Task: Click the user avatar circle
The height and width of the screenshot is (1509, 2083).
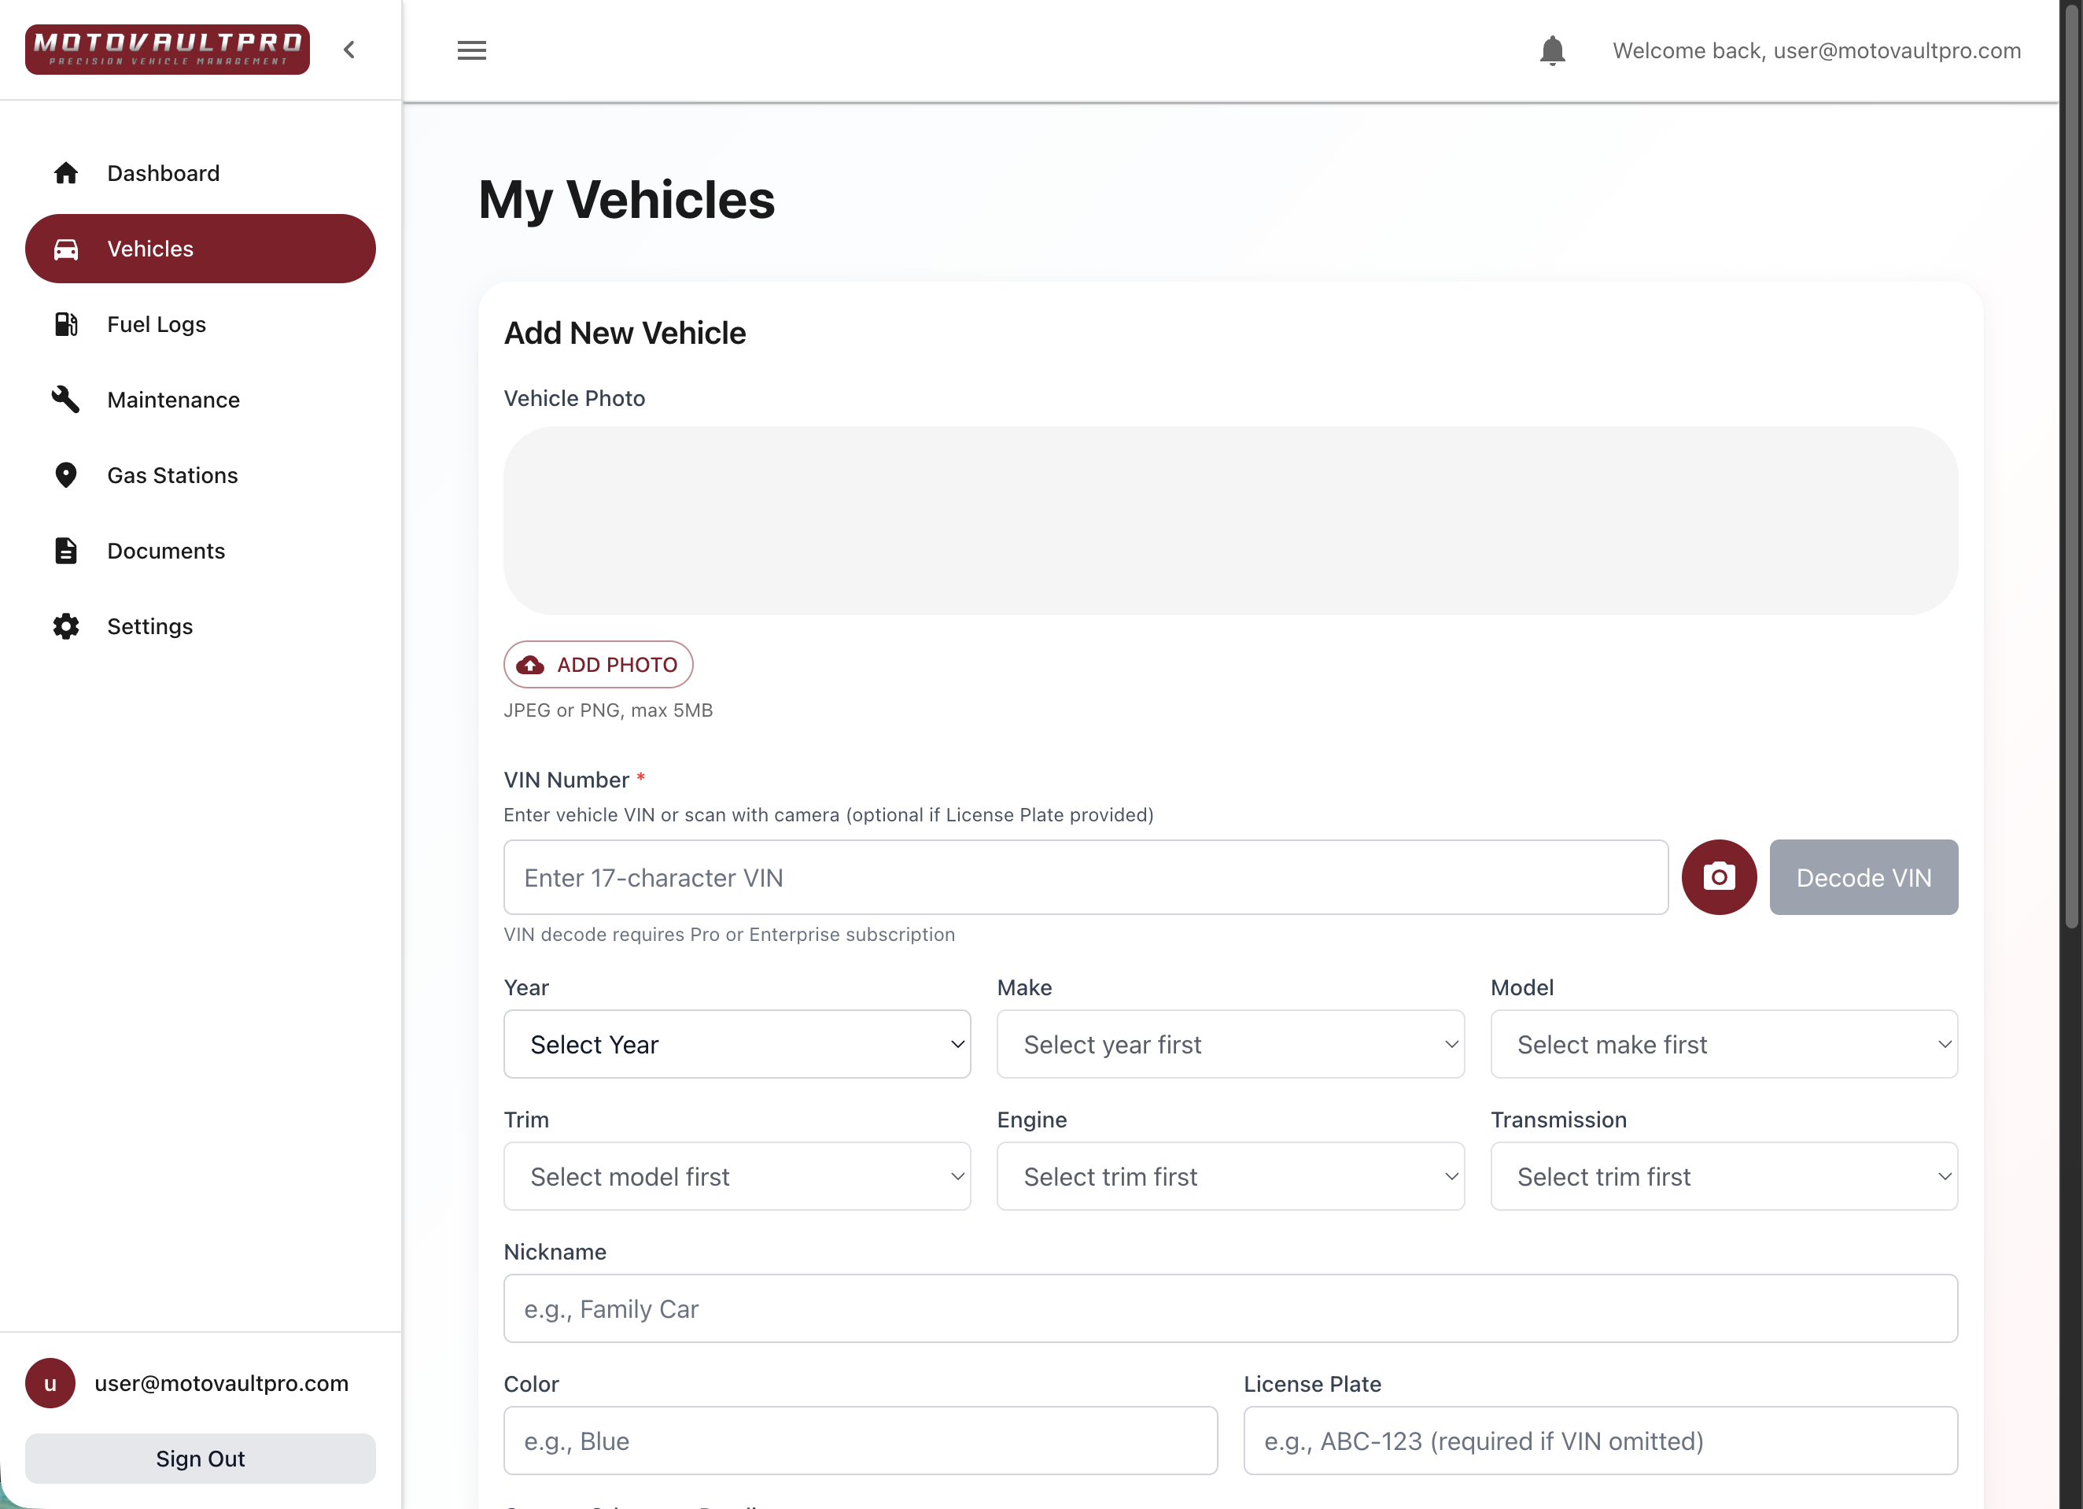Action: click(x=50, y=1383)
